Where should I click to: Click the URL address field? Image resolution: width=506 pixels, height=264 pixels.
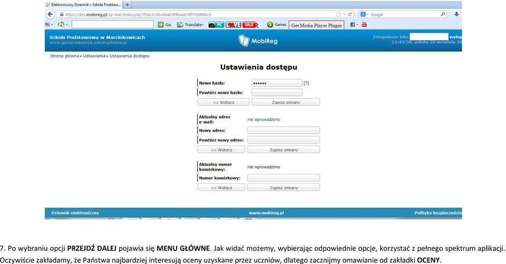pos(199,15)
